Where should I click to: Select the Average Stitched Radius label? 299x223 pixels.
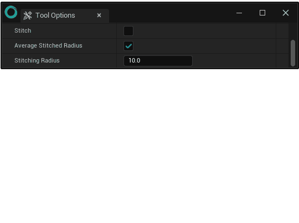pyautogui.click(x=48, y=45)
